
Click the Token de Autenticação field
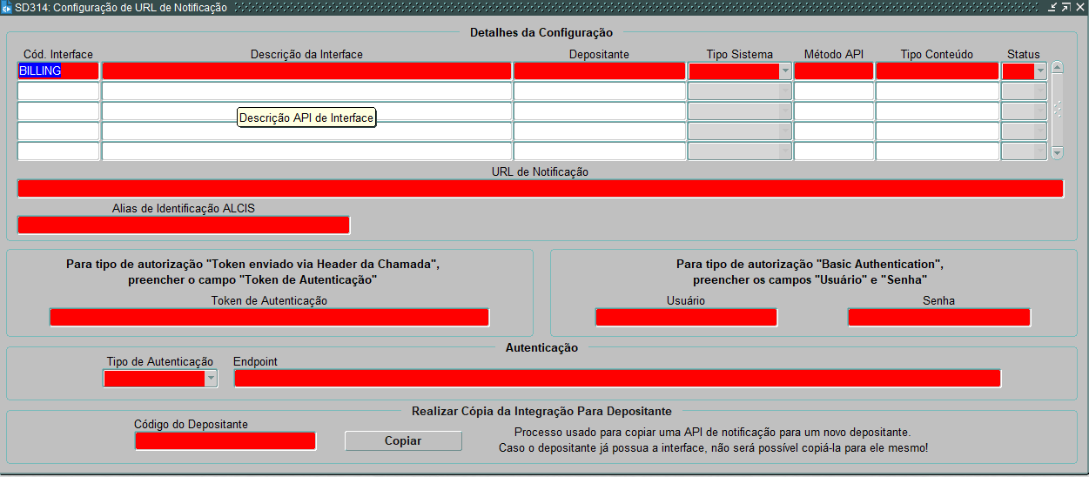pyautogui.click(x=269, y=318)
